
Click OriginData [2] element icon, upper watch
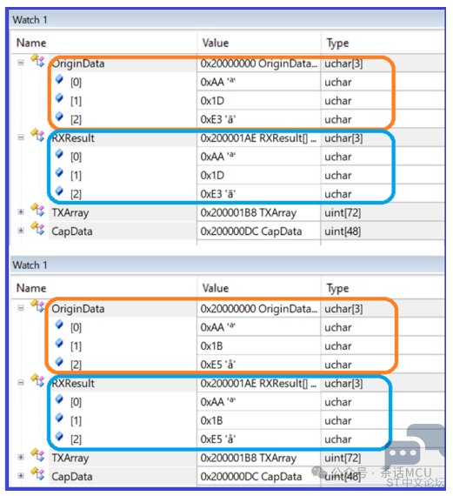[x=59, y=117]
